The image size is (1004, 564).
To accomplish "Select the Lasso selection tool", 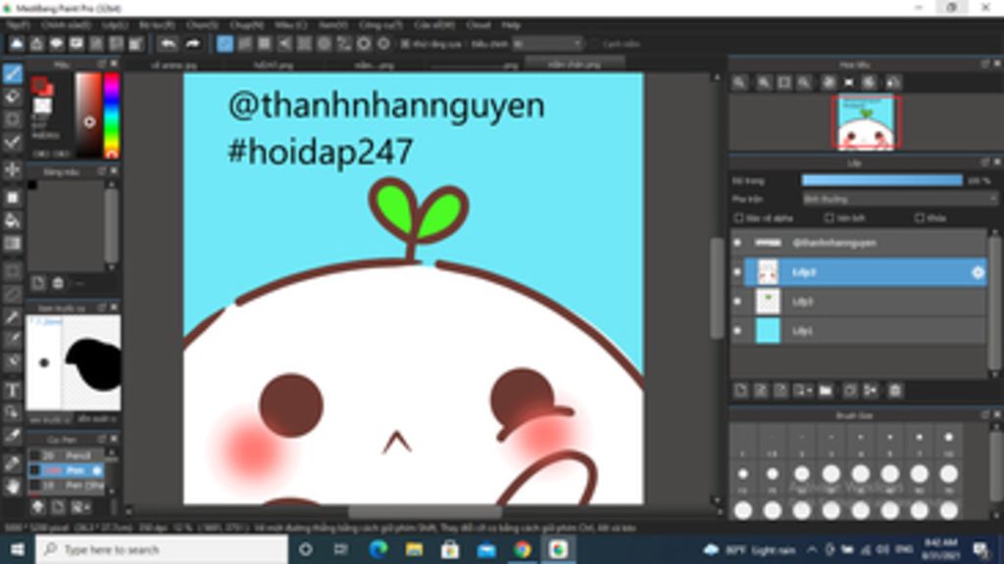I will [13, 294].
